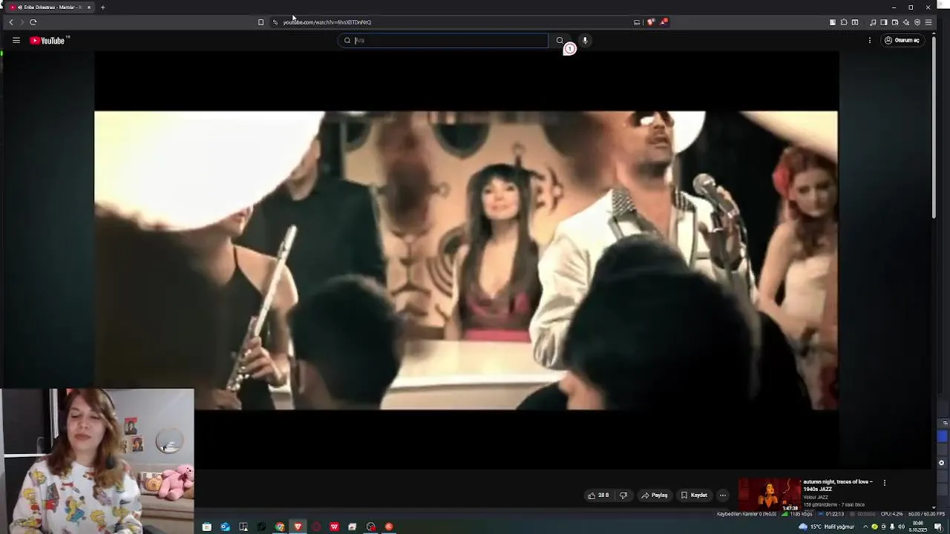Switch to Brave browser on the taskbar
The image size is (950, 534).
tap(298, 527)
